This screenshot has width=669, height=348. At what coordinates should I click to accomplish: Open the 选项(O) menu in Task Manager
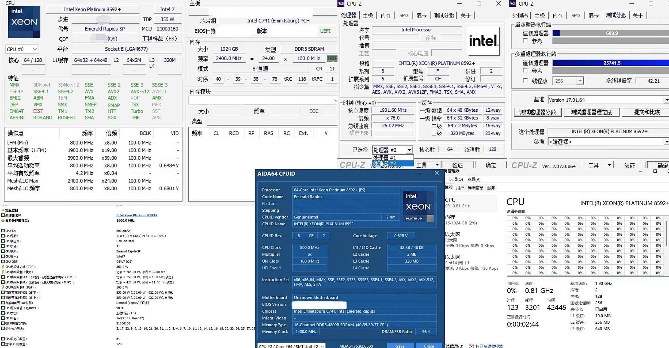coord(456,179)
